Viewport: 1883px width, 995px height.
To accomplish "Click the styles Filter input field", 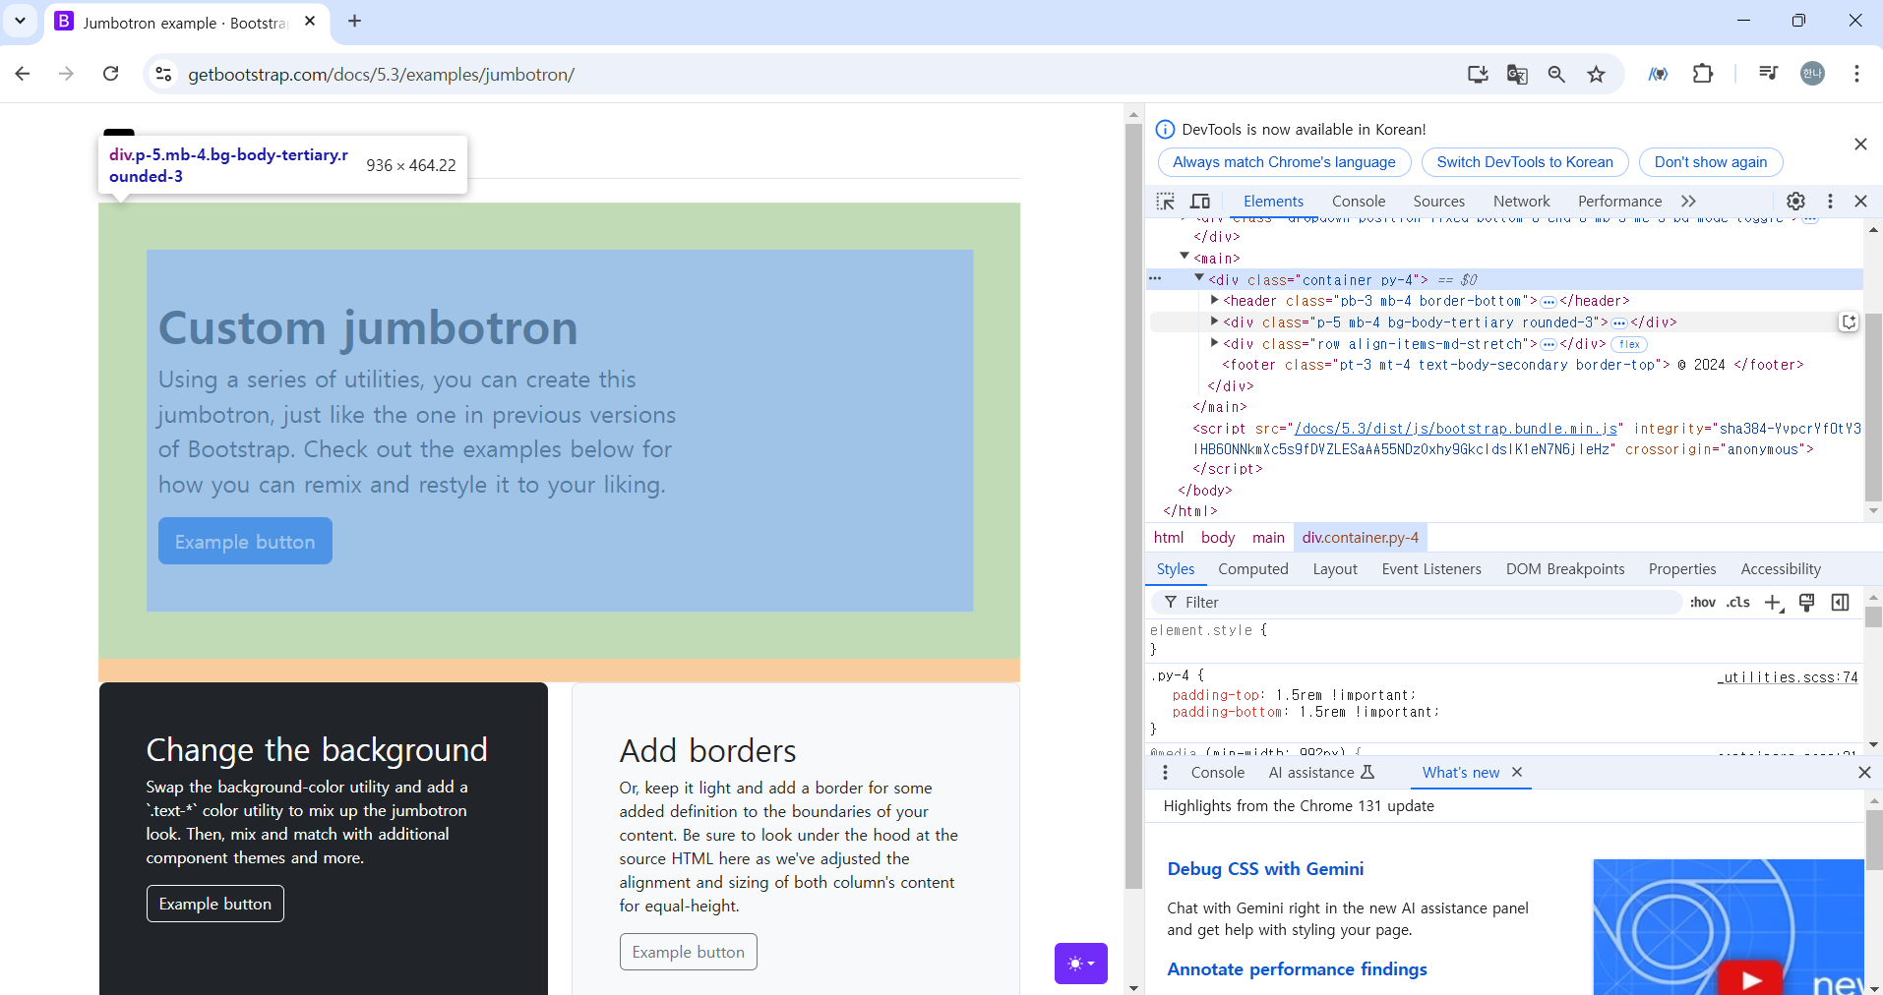I will 1417,602.
